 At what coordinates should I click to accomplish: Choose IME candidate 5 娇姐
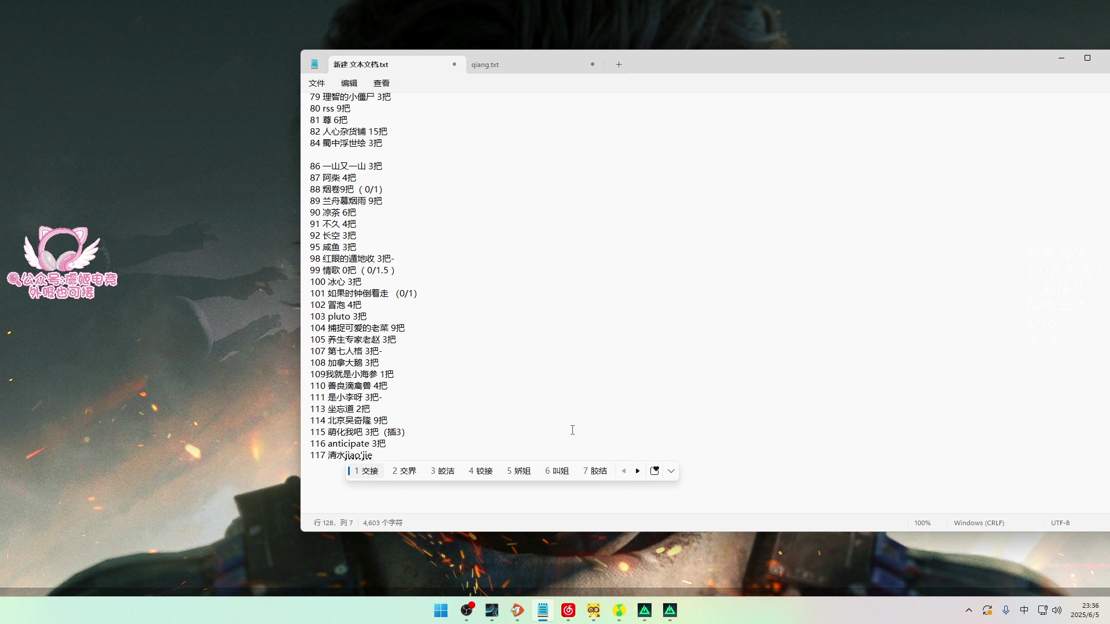tap(519, 471)
